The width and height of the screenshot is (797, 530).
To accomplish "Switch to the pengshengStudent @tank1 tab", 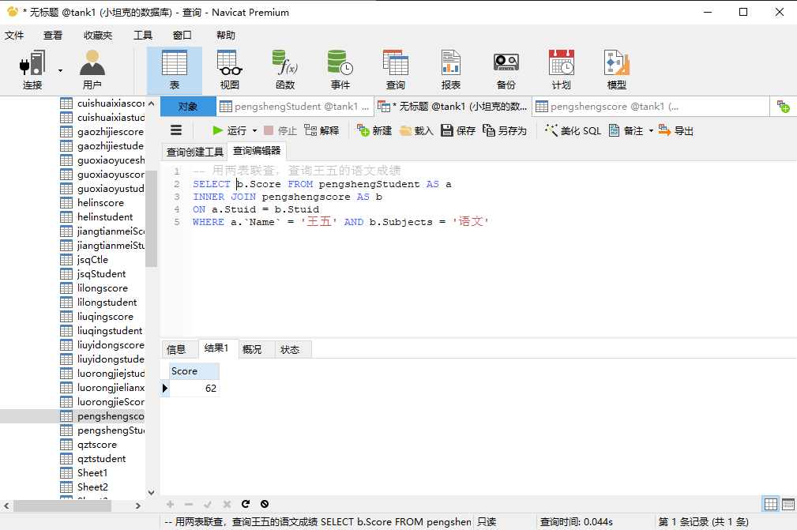I will pyautogui.click(x=295, y=106).
